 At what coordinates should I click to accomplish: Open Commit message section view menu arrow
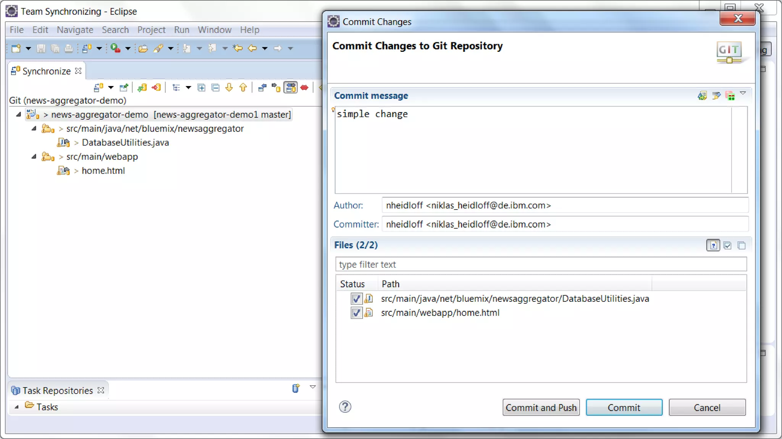[743, 93]
